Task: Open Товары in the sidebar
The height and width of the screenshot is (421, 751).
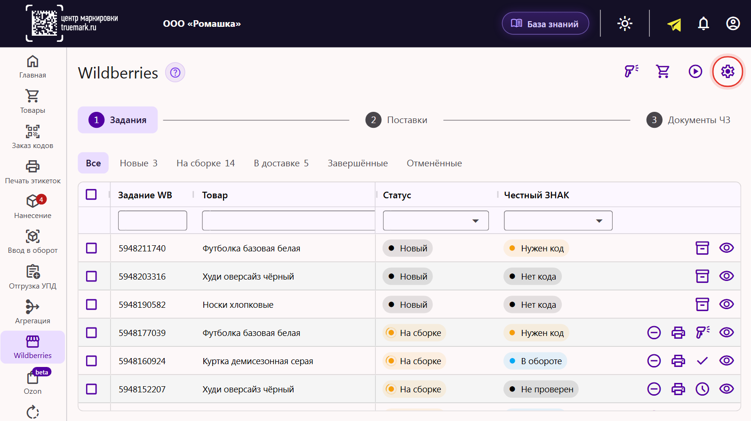Action: click(x=32, y=102)
